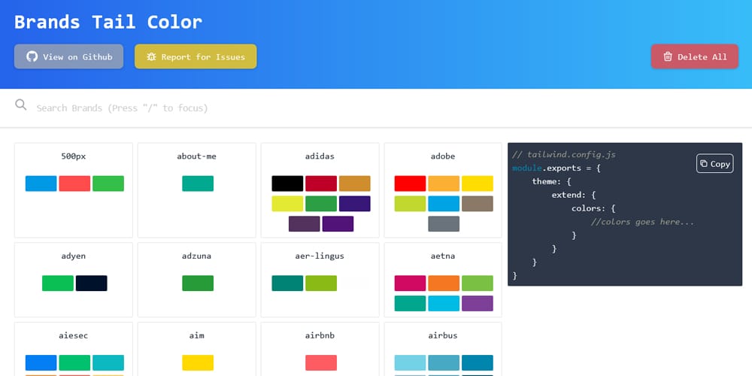752x376 pixels.
Task: Click the tailwind.config.js comment line
Action: click(564, 154)
